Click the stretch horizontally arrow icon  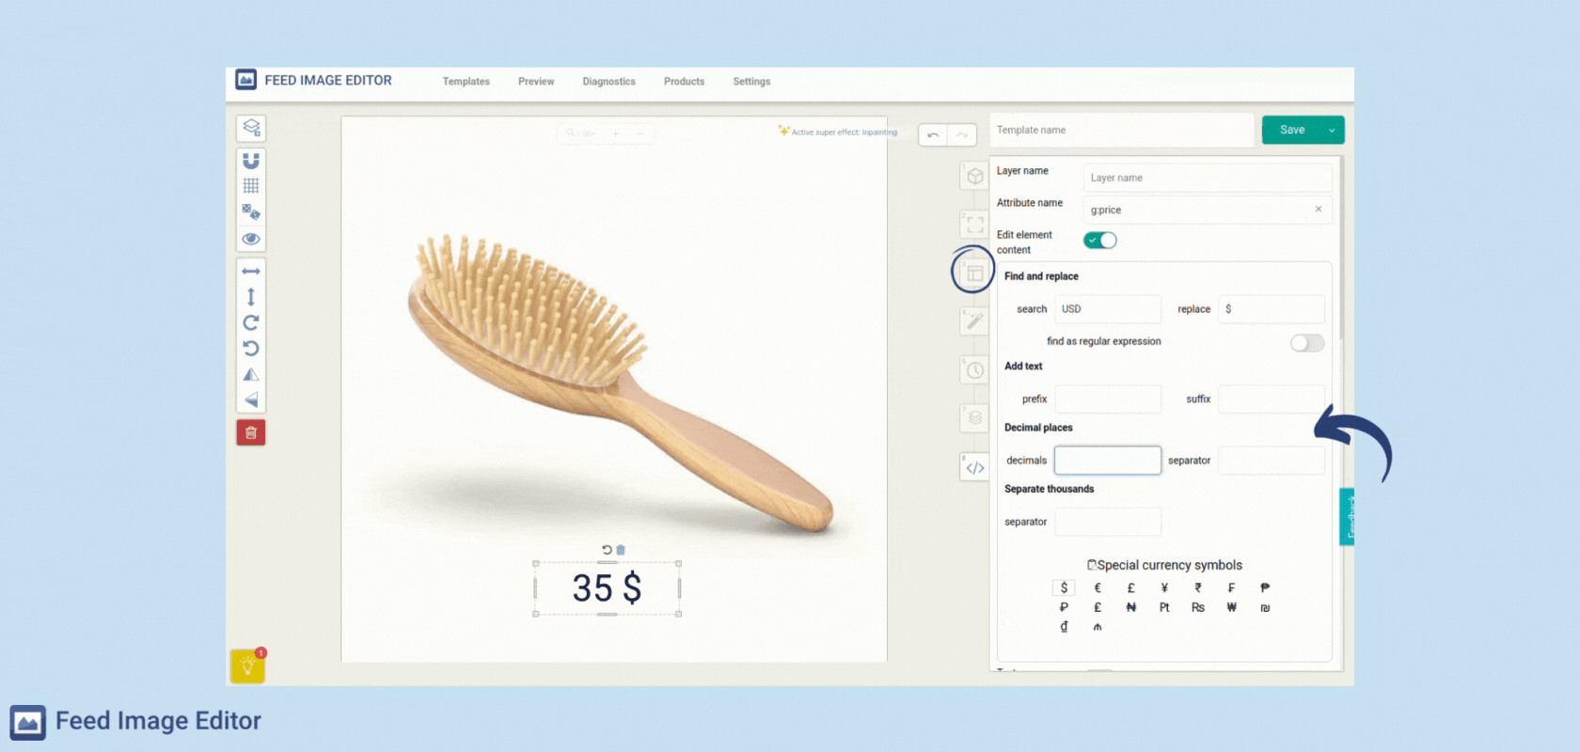click(250, 272)
